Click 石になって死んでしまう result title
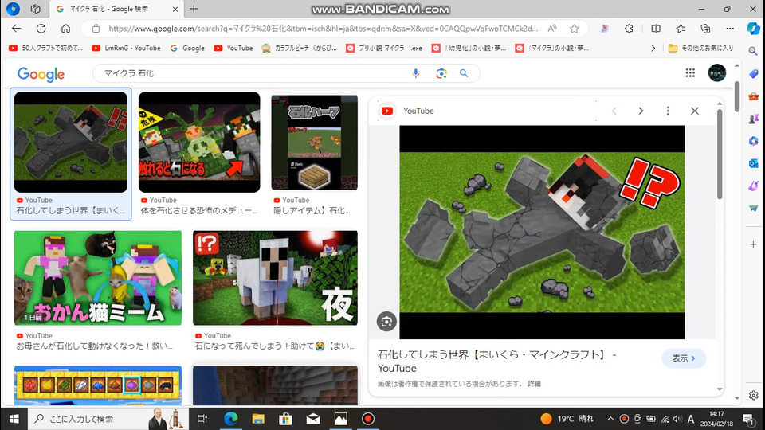Screen dimensions: 765x430 pyautogui.click(x=275, y=346)
